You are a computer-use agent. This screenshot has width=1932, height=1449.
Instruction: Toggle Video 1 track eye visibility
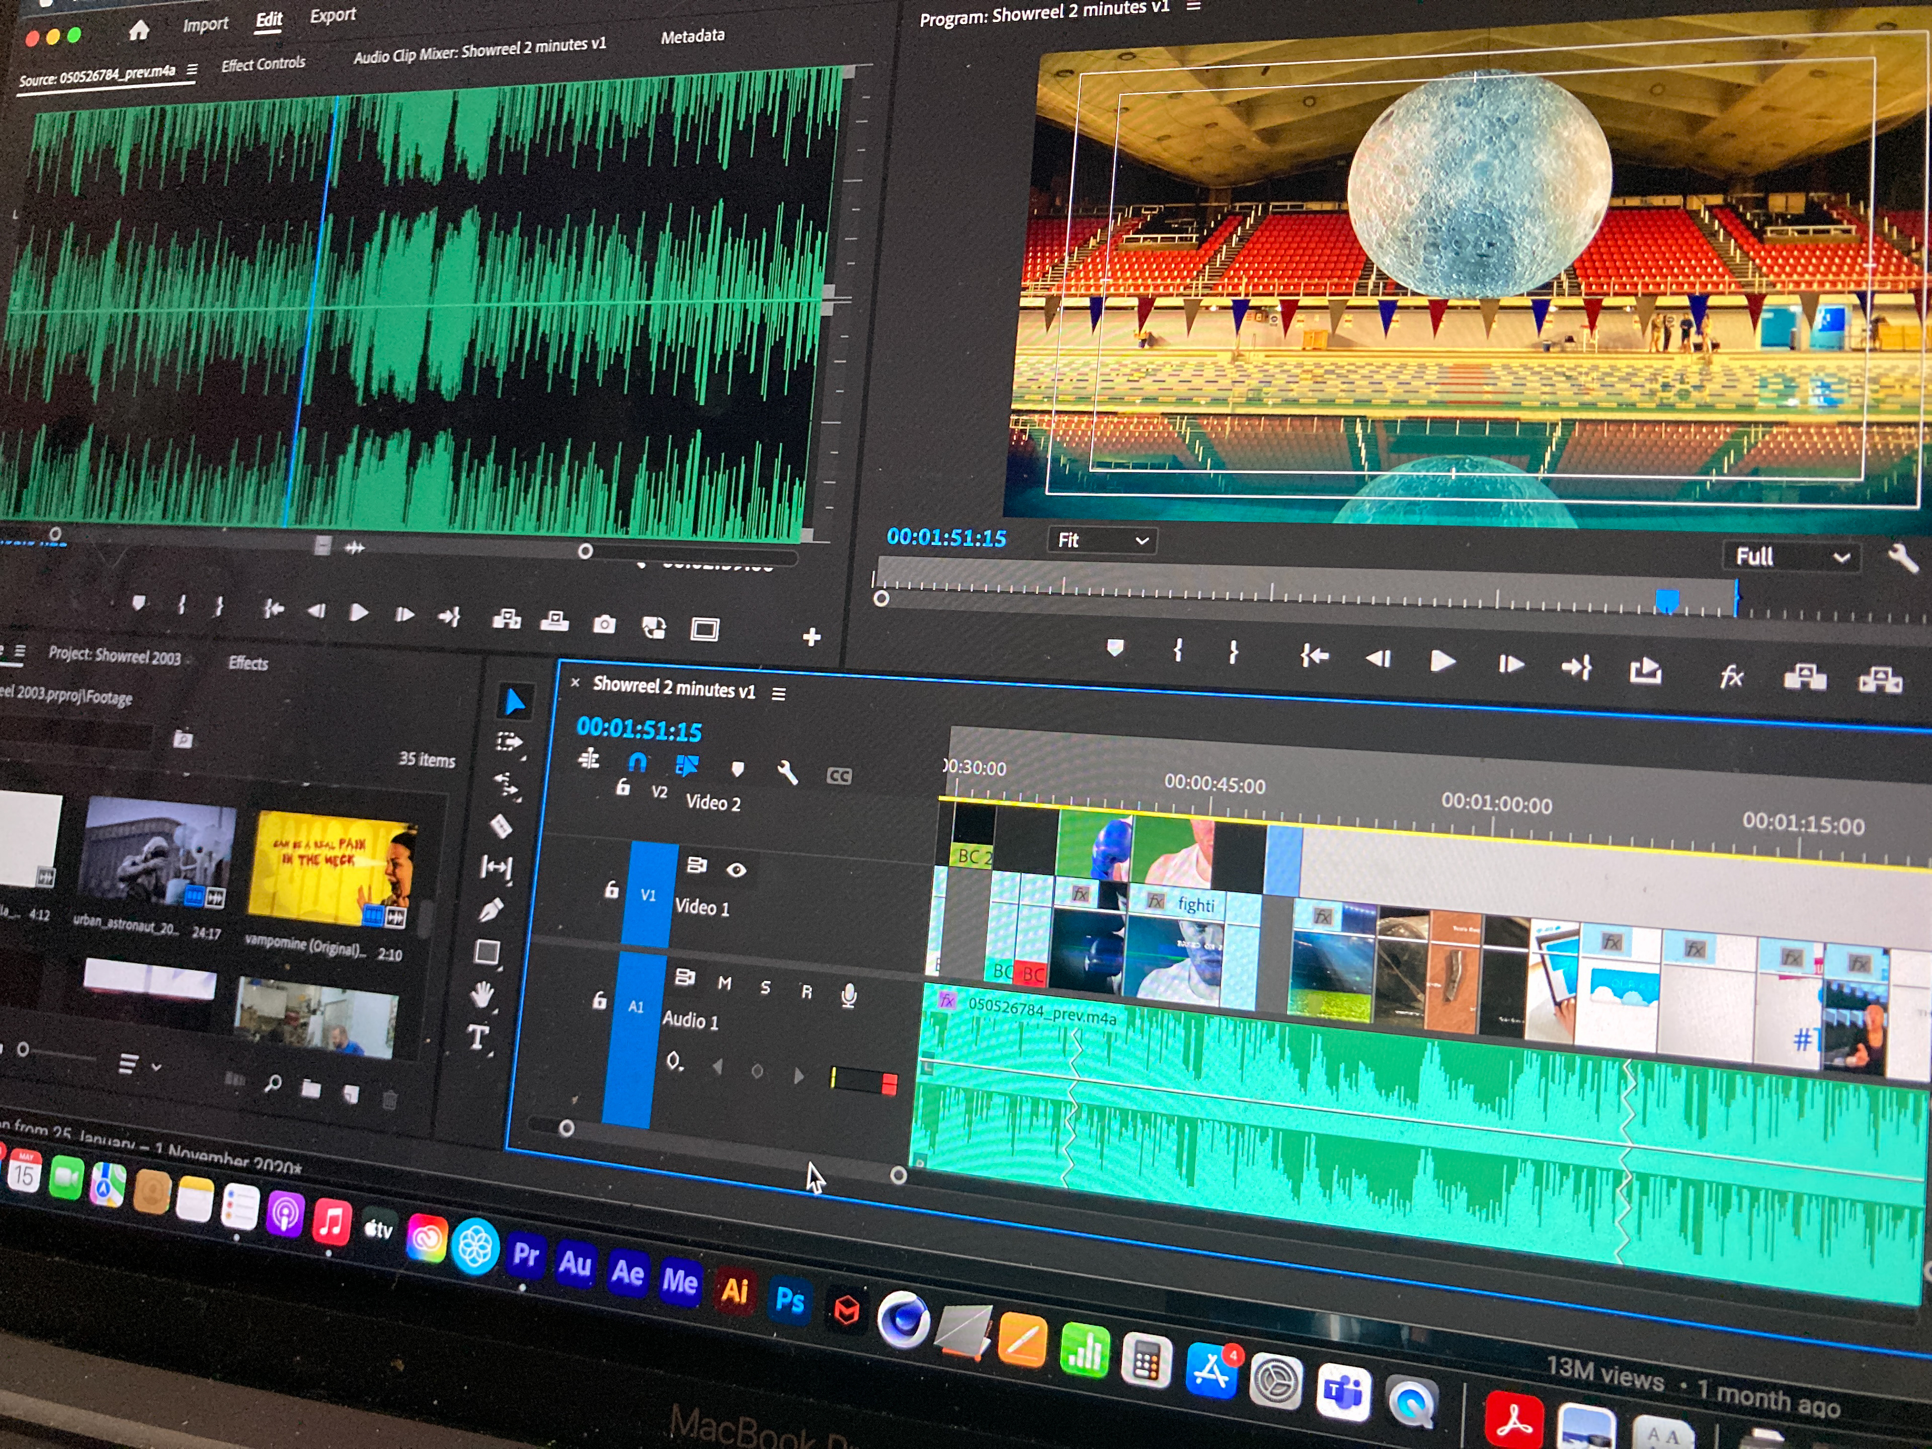click(x=736, y=869)
